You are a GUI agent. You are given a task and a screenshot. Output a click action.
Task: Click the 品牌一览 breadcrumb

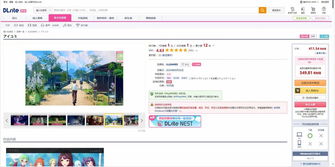21,32
